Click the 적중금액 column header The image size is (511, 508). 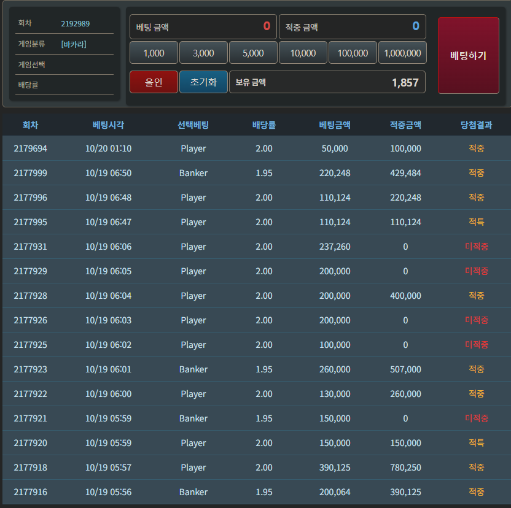[x=405, y=125]
